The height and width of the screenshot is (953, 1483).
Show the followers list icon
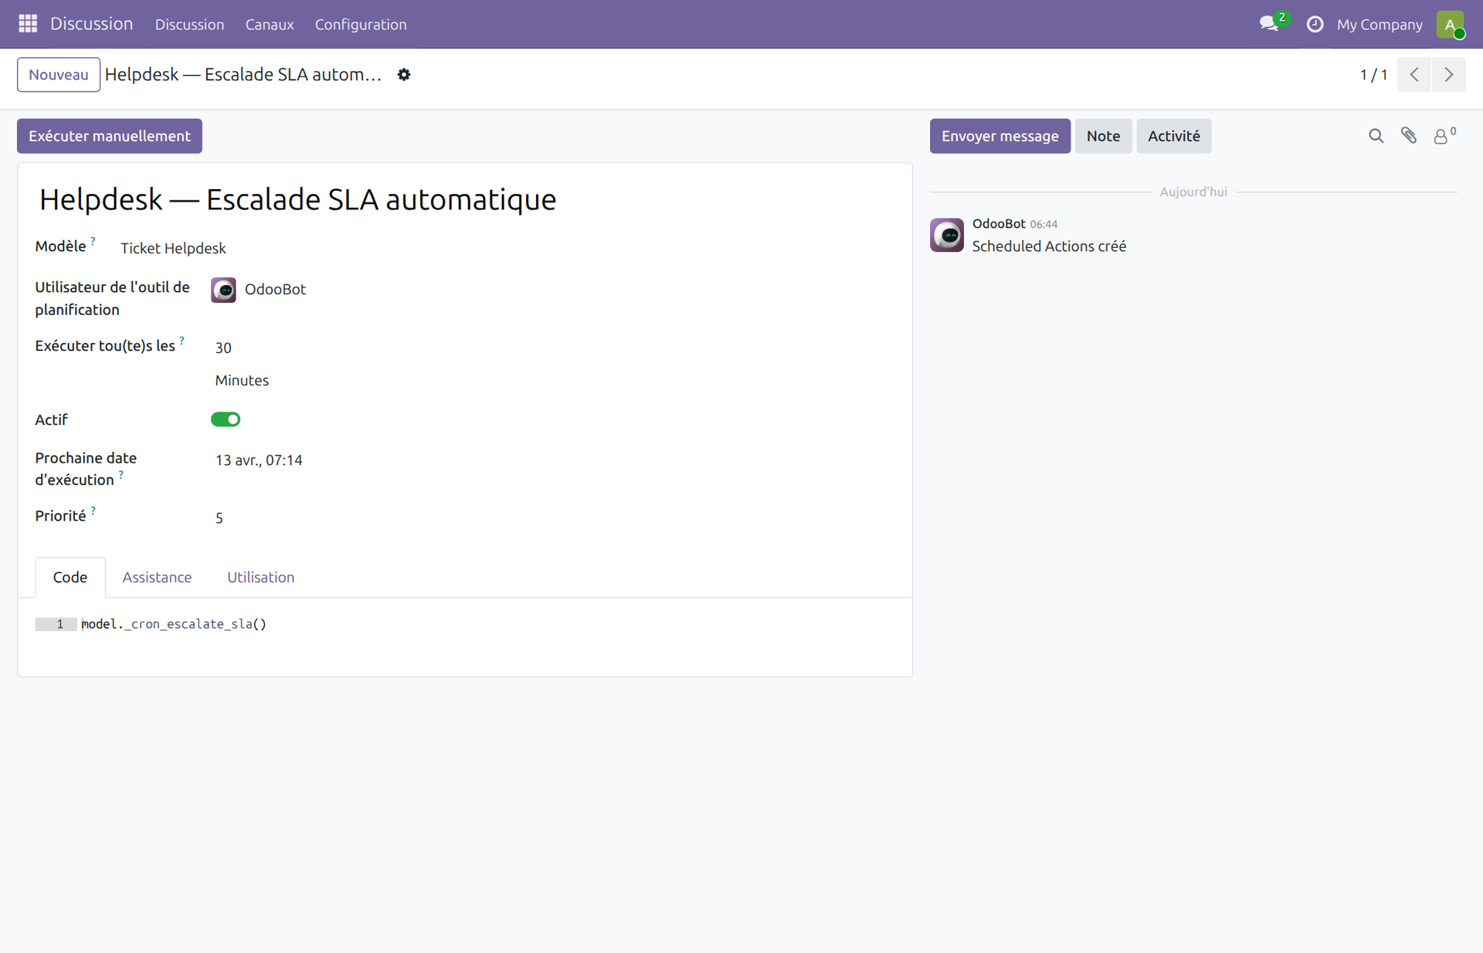tap(1443, 136)
